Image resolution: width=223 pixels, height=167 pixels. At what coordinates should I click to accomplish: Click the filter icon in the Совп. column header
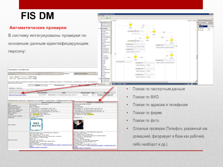[x=96, y=93]
